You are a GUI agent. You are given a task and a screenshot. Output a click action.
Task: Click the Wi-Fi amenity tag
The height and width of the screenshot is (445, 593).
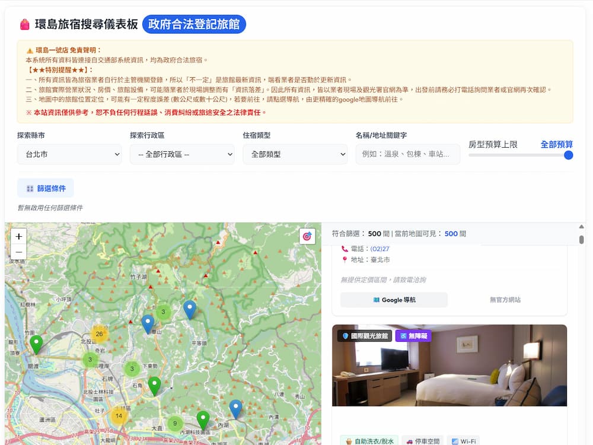[x=464, y=441]
